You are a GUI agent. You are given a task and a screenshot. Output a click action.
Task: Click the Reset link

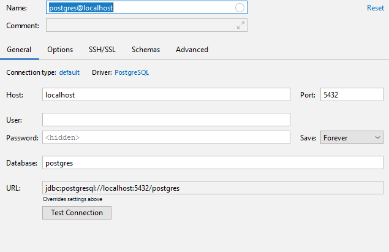click(x=376, y=8)
